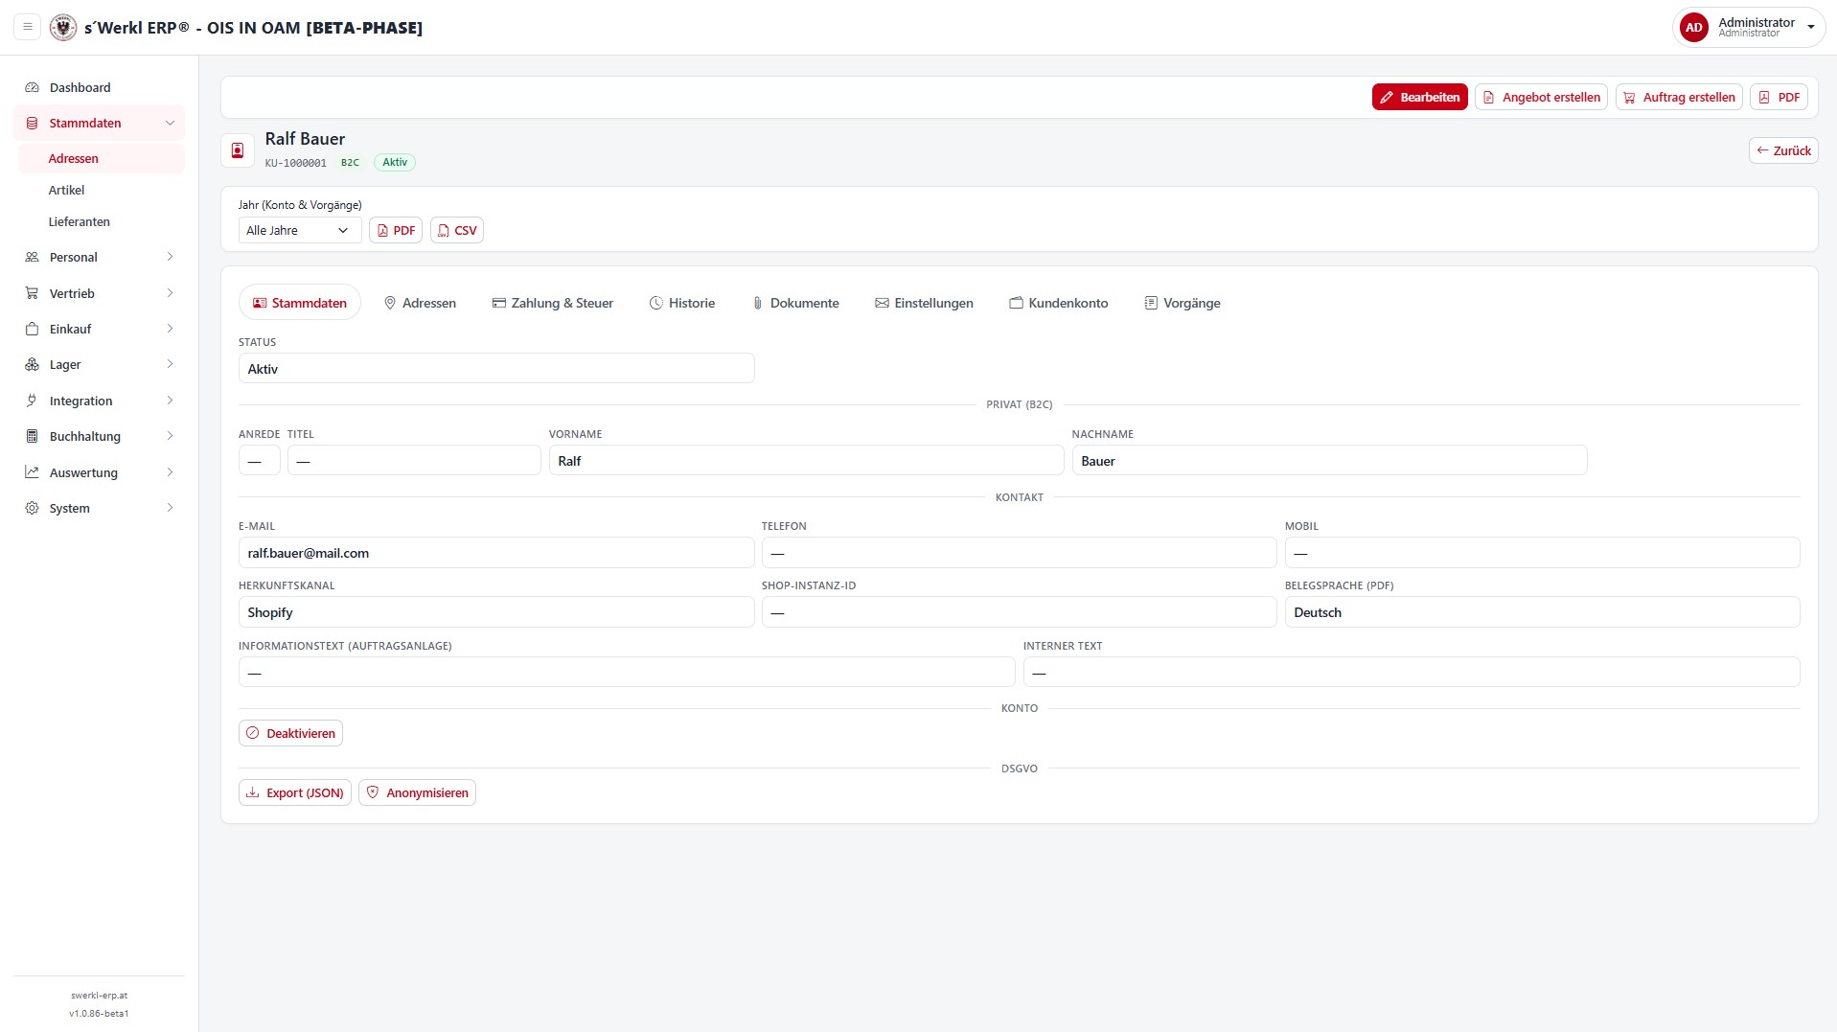Click the Personal people icon
Image resolution: width=1837 pixels, height=1032 pixels.
(x=32, y=257)
